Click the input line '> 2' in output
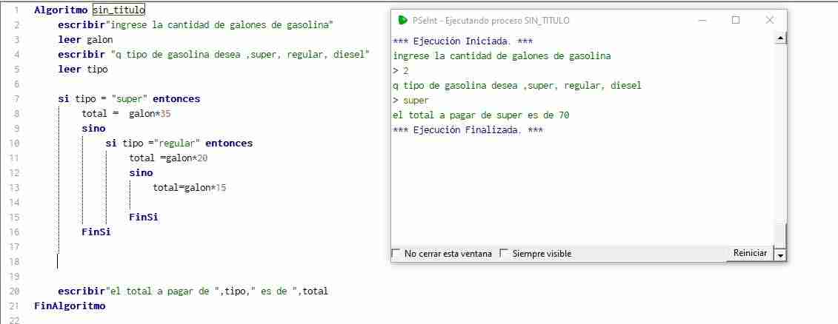 coord(400,70)
